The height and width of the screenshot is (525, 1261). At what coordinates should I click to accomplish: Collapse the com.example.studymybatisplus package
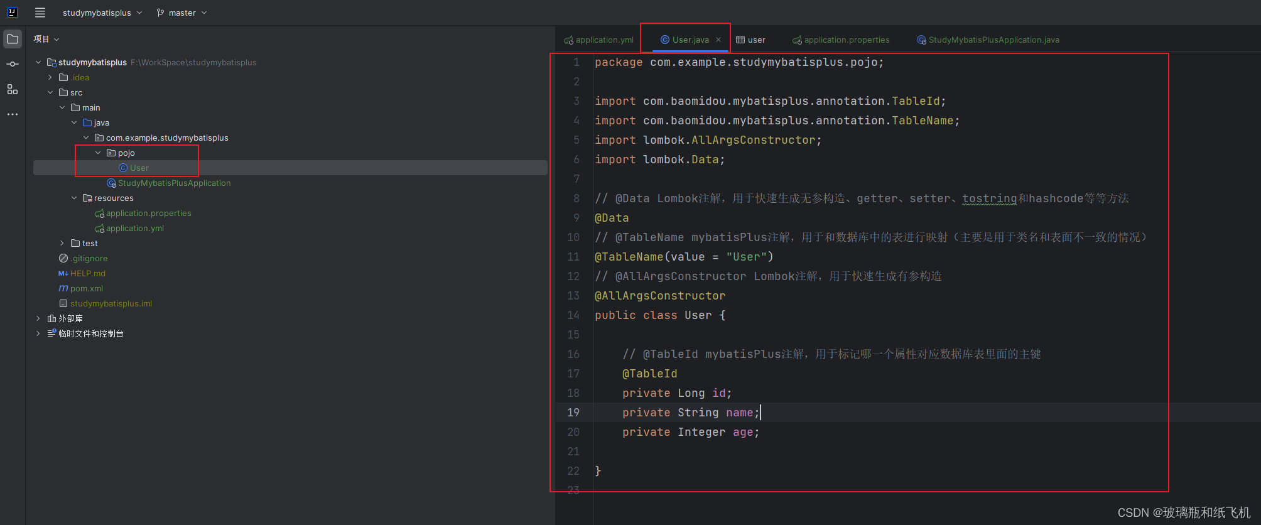coord(86,138)
